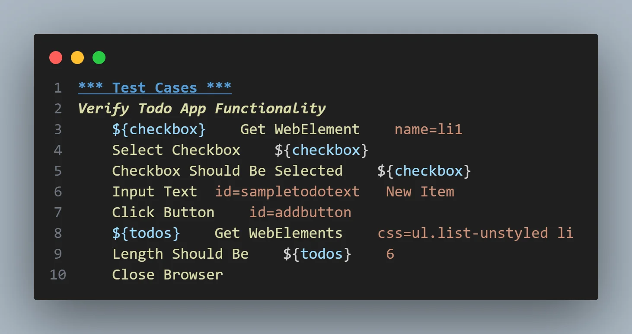Click the Close Browser keyword

pyautogui.click(x=167, y=275)
